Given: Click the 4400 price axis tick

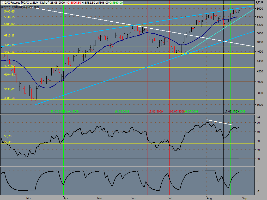Looking at the screenshot, I should [x=260, y=61].
